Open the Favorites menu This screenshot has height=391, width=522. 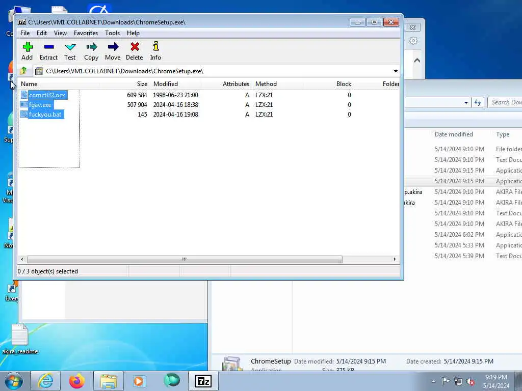86,33
